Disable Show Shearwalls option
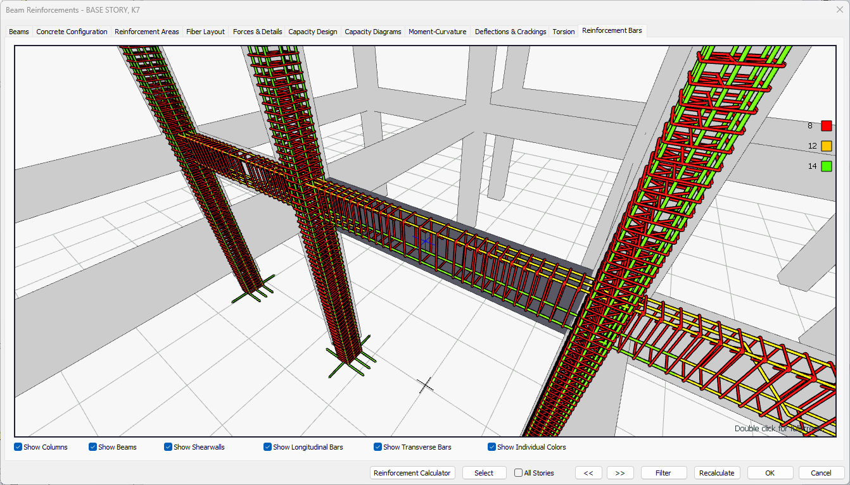Image resolution: width=850 pixels, height=485 pixels. 168,447
